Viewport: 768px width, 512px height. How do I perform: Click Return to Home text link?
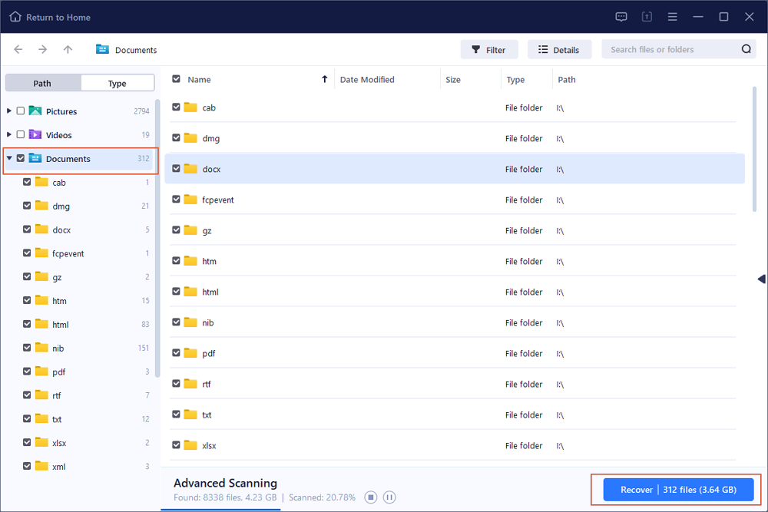(58, 17)
